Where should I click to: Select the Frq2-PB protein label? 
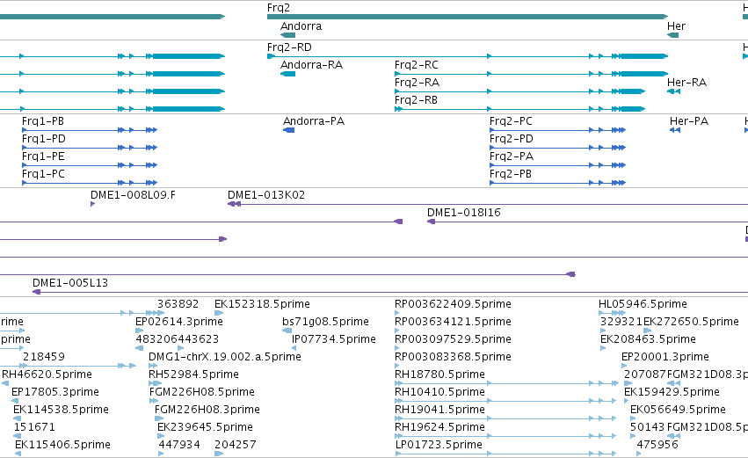click(511, 174)
